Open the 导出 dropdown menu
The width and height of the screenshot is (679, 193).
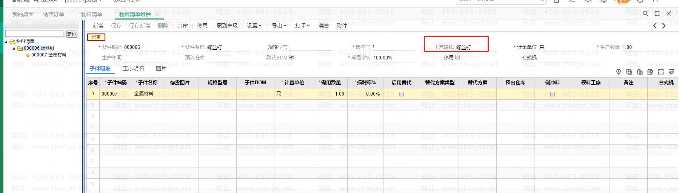279,26
